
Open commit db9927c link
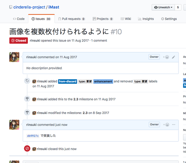click(33, 136)
